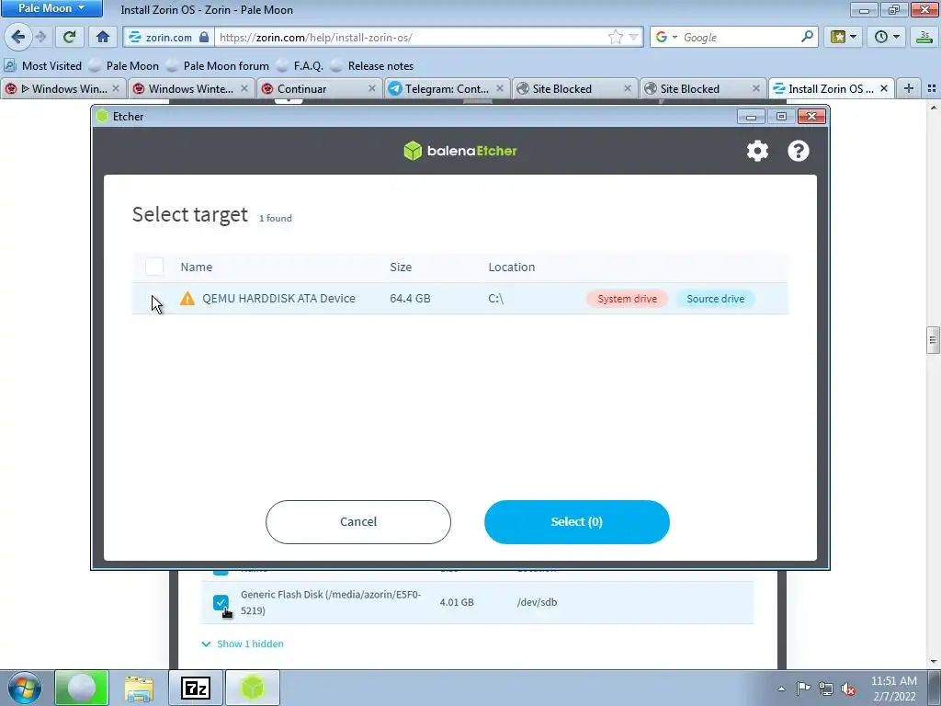Select Install Zorin OS tab
The height and width of the screenshot is (706, 941).
click(x=831, y=88)
